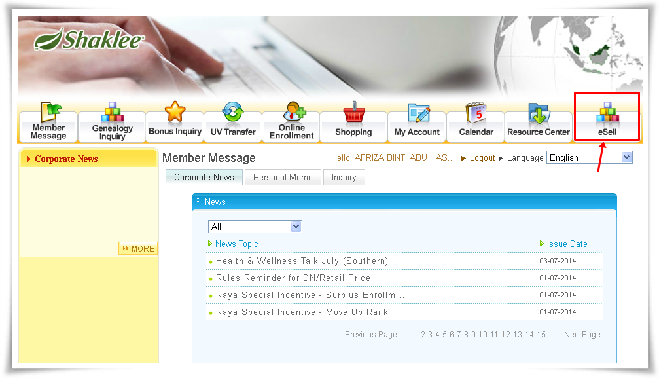The image size is (659, 378).
Task: Open Bonus Inquiry star icon
Action: [175, 111]
